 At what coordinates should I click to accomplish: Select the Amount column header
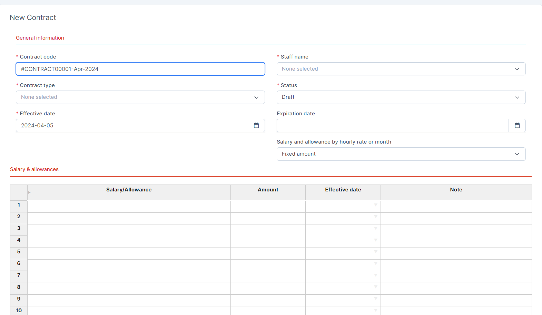point(268,190)
